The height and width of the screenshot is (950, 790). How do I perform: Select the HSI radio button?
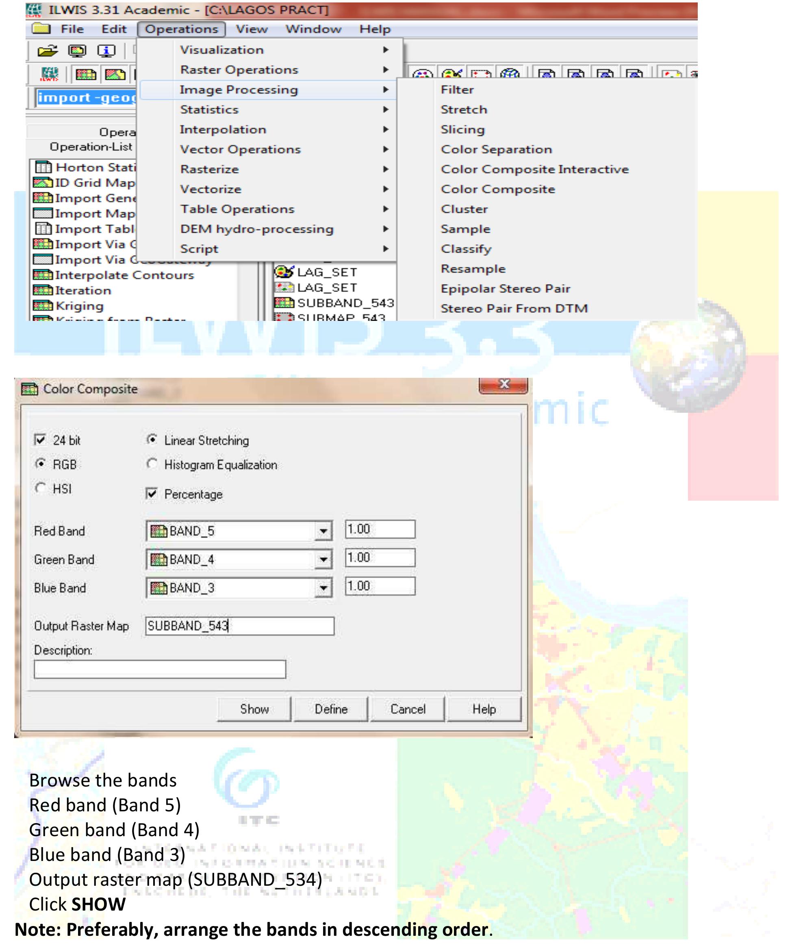pos(41,488)
